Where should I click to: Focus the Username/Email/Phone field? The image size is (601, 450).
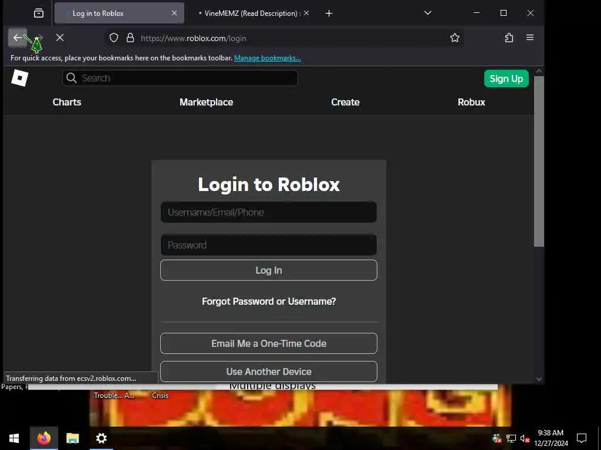(x=269, y=212)
